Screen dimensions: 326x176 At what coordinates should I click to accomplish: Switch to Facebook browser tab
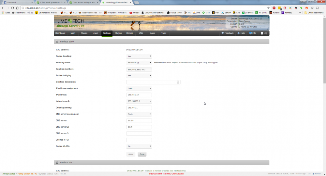click(18, 3)
